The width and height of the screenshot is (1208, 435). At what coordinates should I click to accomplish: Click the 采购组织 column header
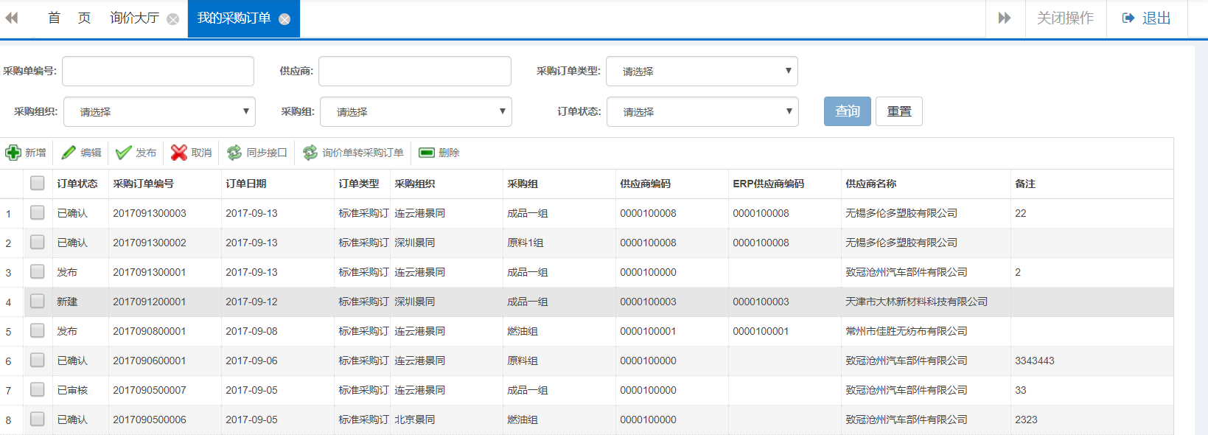(415, 184)
